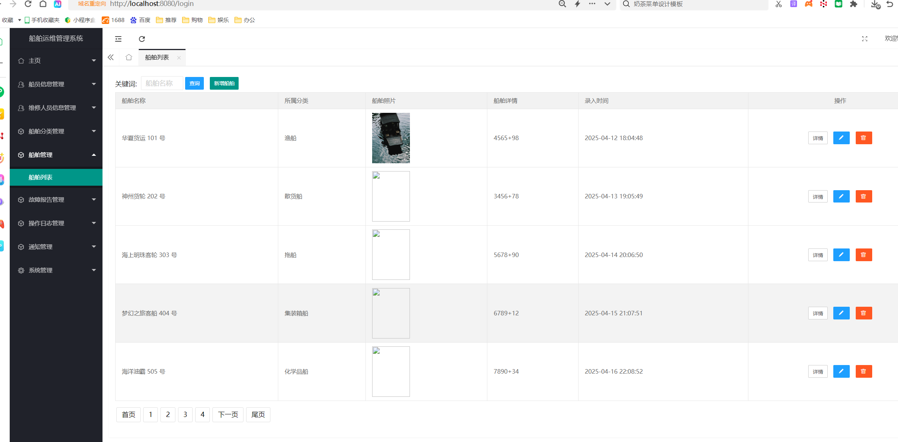Viewport: 898px width, 442px height.
Task: Select 船舶列表 submenu item
Action: point(56,177)
